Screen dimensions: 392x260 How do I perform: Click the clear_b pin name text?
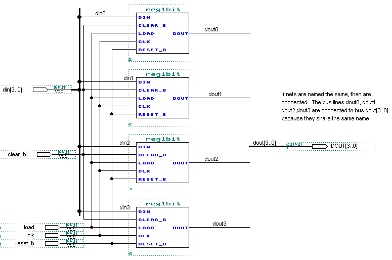point(17,154)
